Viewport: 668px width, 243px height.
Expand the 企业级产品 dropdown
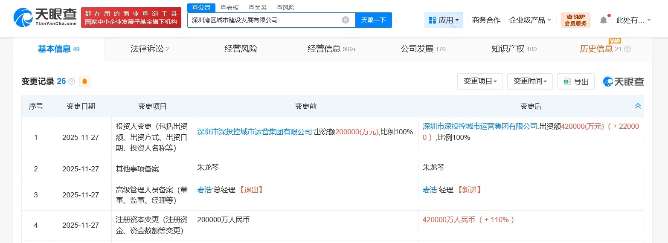click(x=530, y=20)
